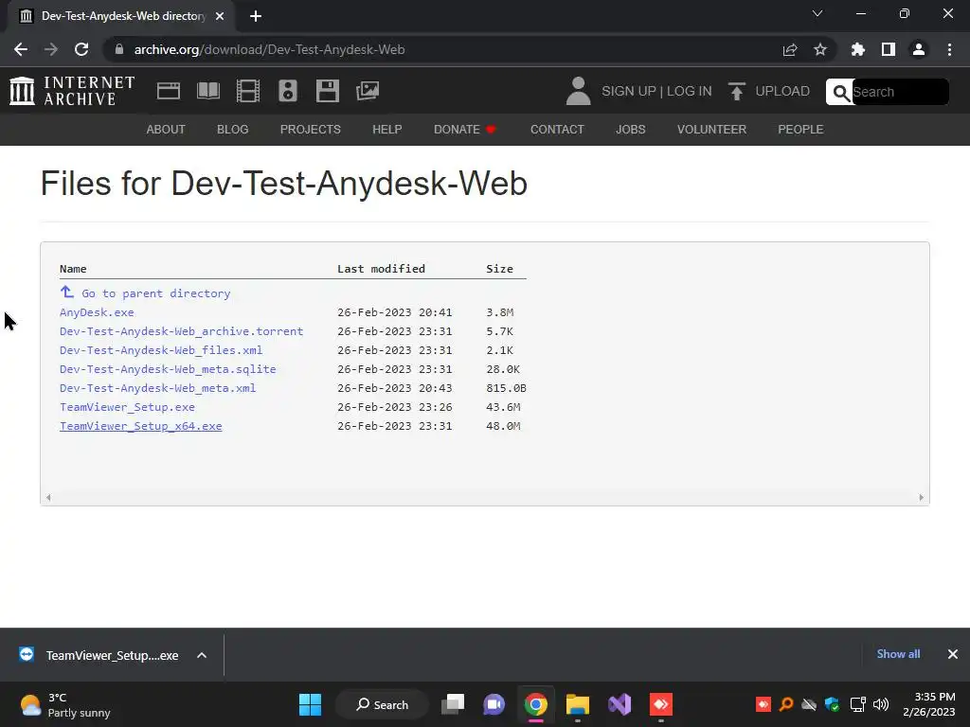Open the JOBS menu item

click(x=630, y=129)
